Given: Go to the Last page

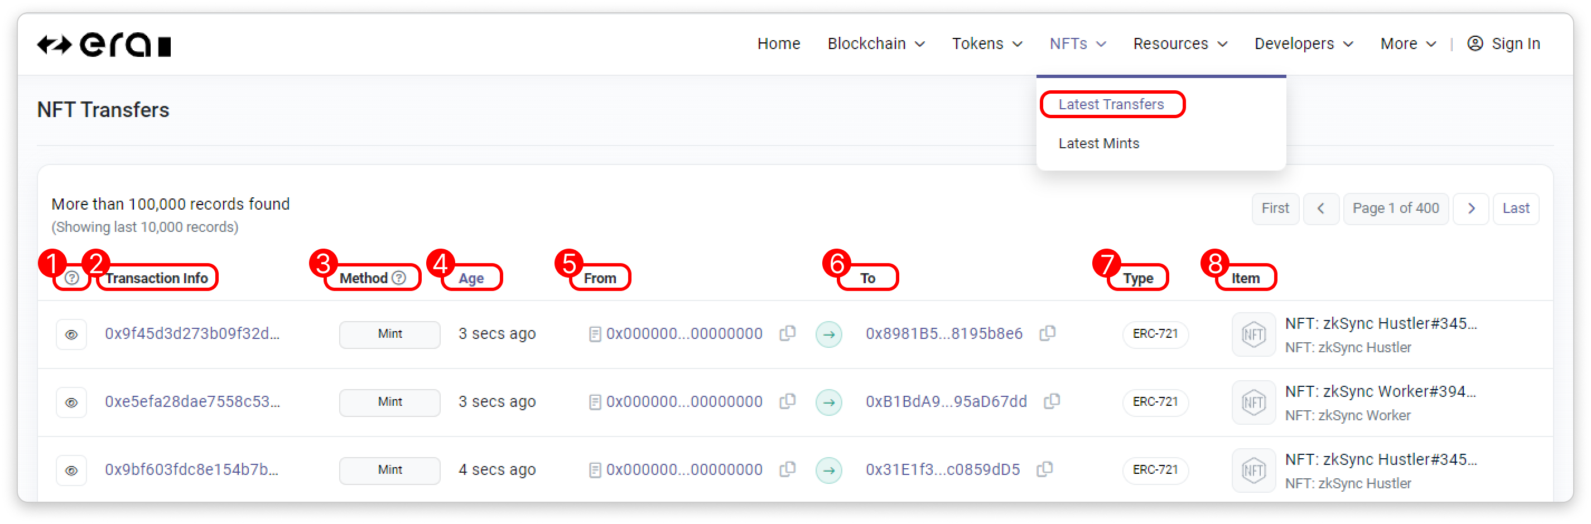Looking at the screenshot, I should [x=1515, y=208].
